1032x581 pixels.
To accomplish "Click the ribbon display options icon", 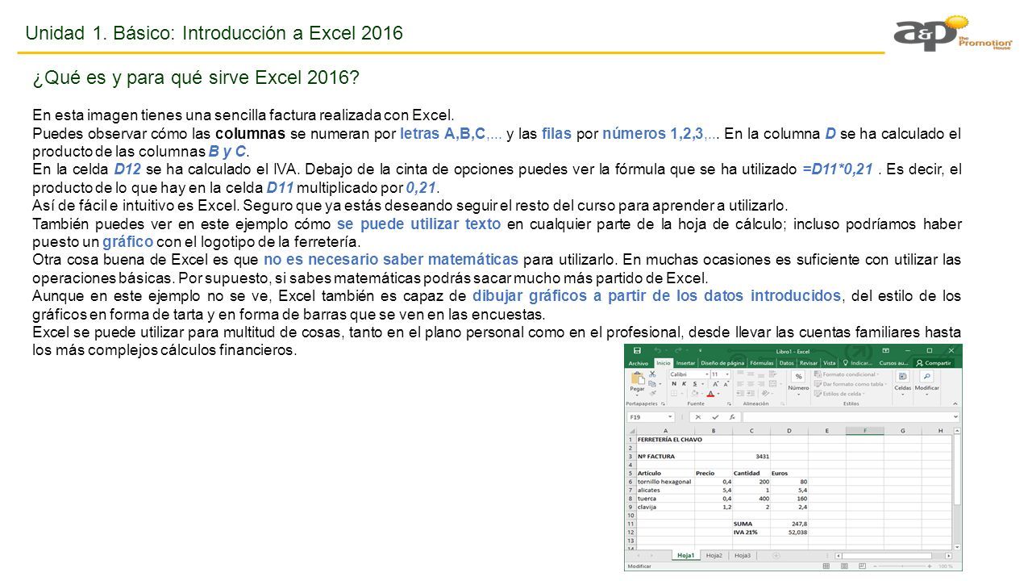I will (x=886, y=350).
